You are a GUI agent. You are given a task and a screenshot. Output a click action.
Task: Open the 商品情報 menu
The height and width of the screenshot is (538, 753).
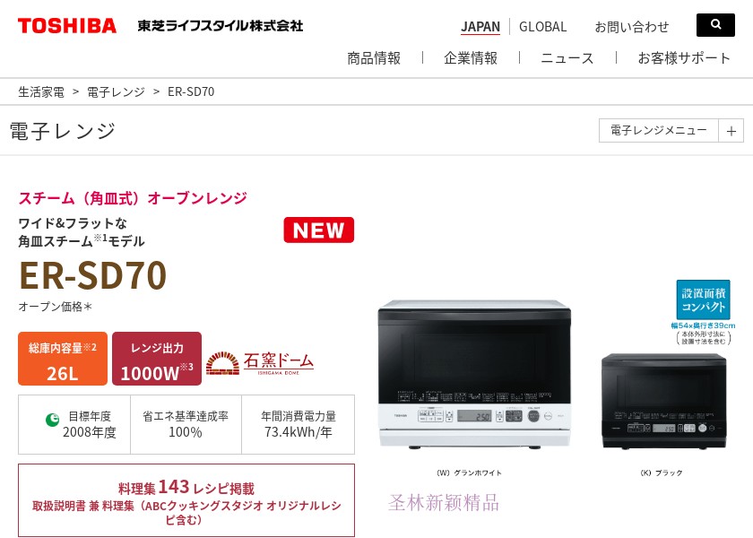(374, 58)
